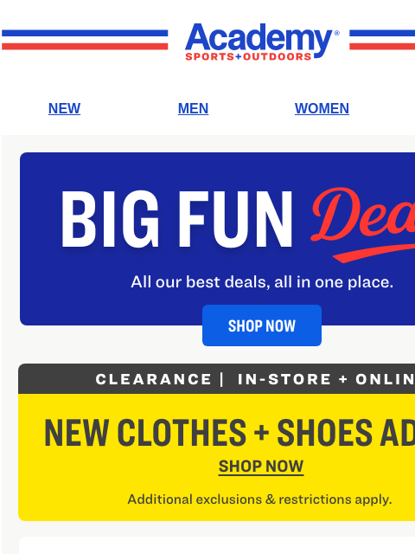Click the red swoosh under Deals
The width and height of the screenshot is (415, 554).
374,254
